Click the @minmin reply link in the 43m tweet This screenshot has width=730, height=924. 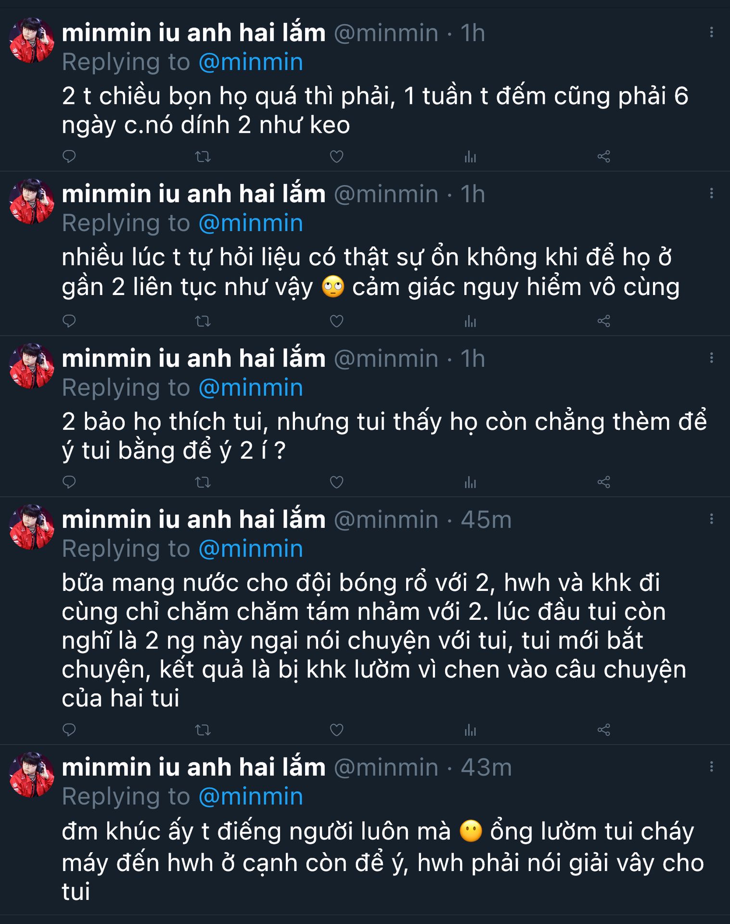coord(251,796)
